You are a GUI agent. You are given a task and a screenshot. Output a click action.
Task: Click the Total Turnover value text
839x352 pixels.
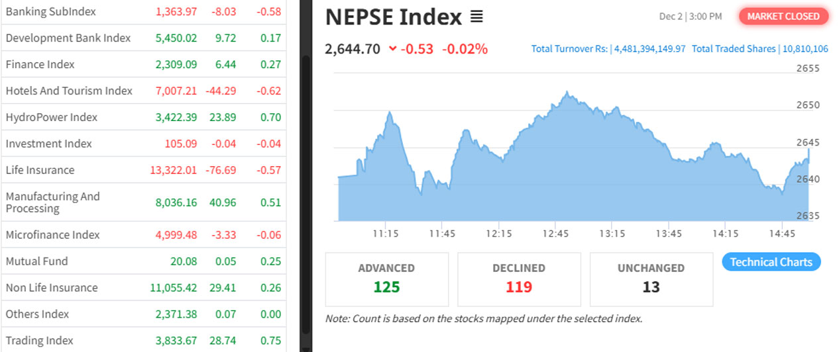649,49
